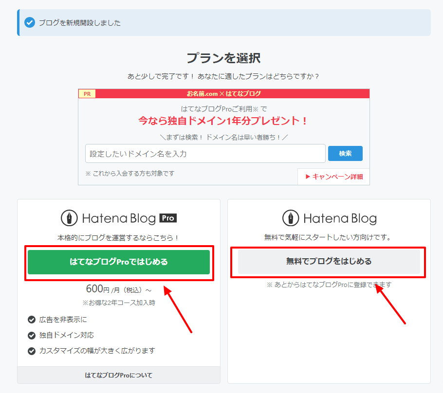Screen dimensions: 443x393
Task: Click ブログを新規開設しました notification text
Action: [80, 22]
